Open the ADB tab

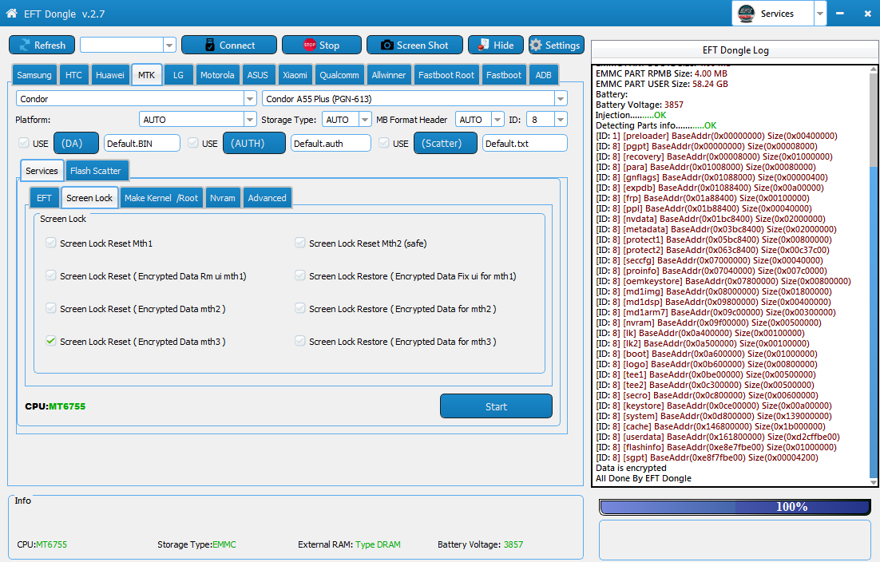(x=543, y=74)
